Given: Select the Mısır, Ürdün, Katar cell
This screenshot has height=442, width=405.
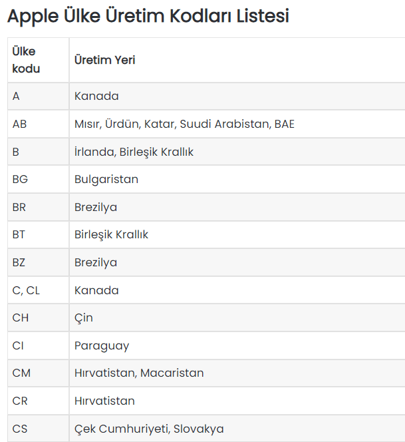Looking at the screenshot, I should [237, 124].
